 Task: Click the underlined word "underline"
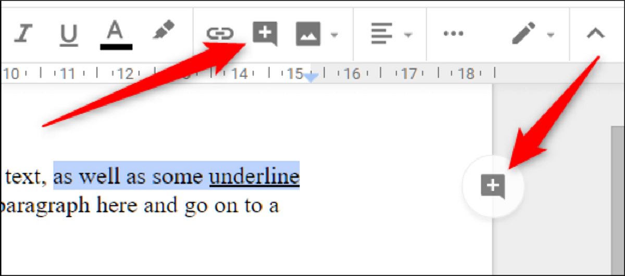pos(254,177)
